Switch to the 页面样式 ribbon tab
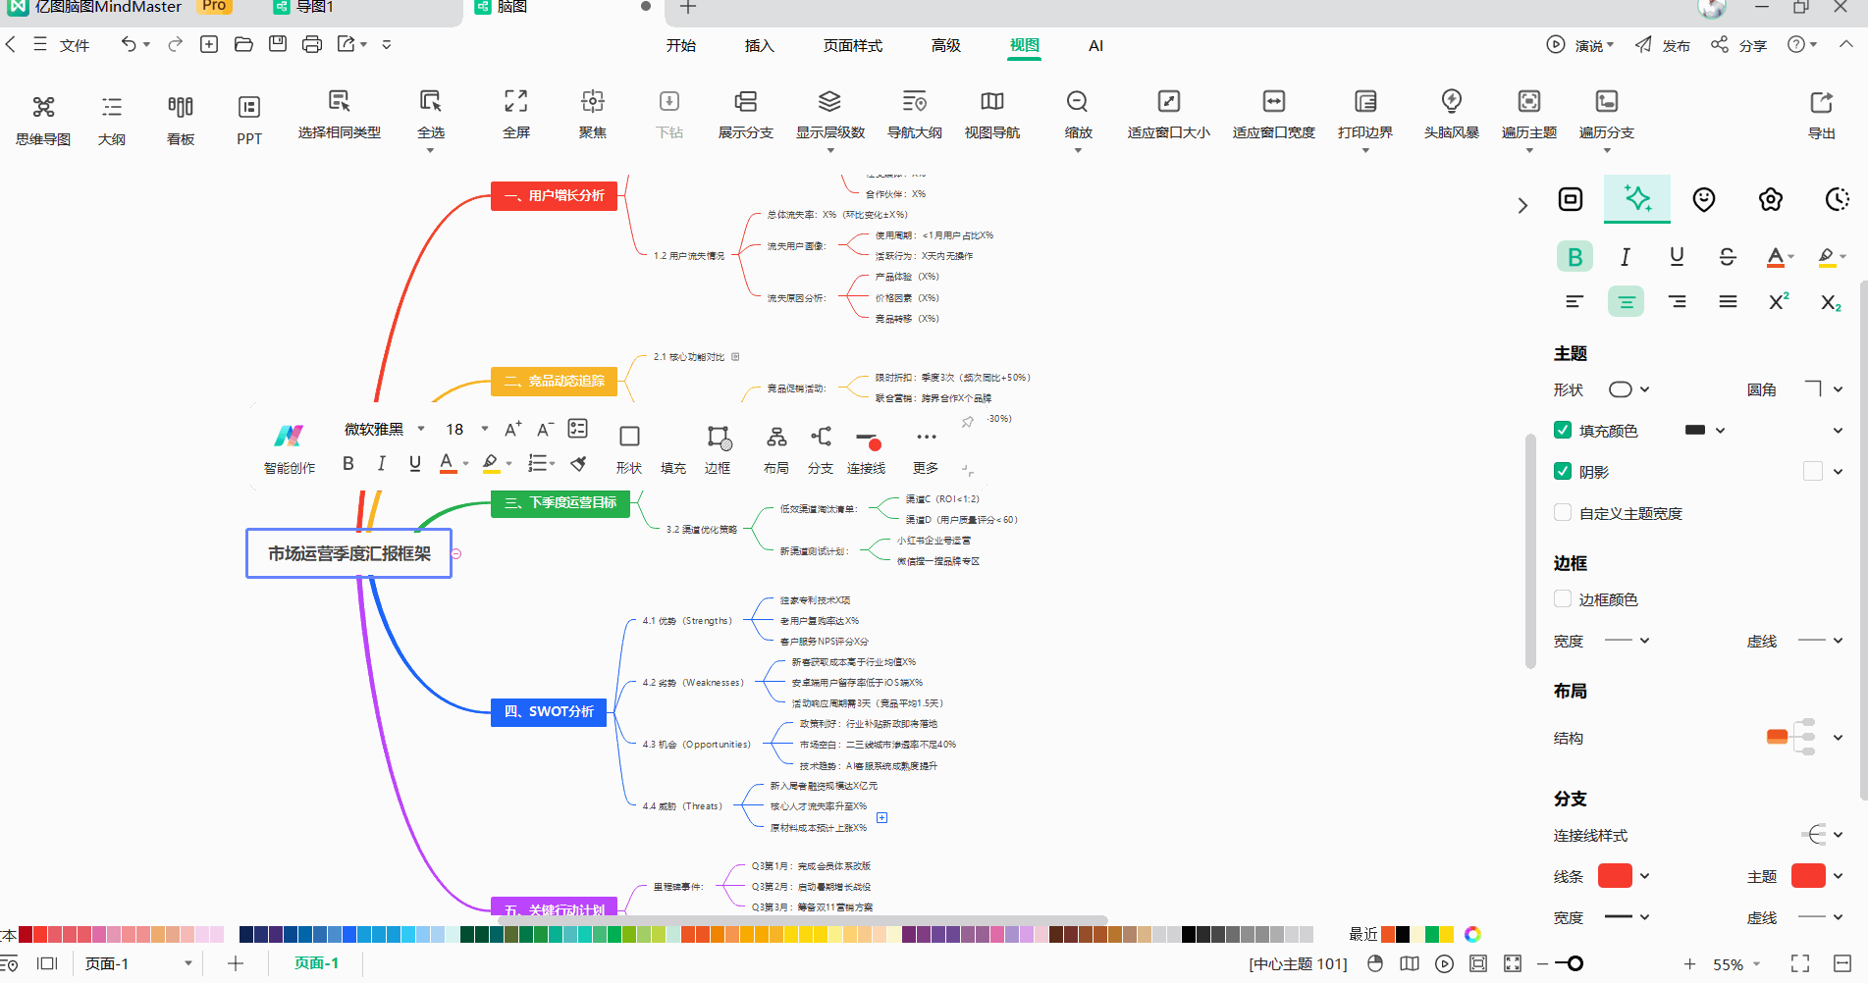 click(x=852, y=45)
